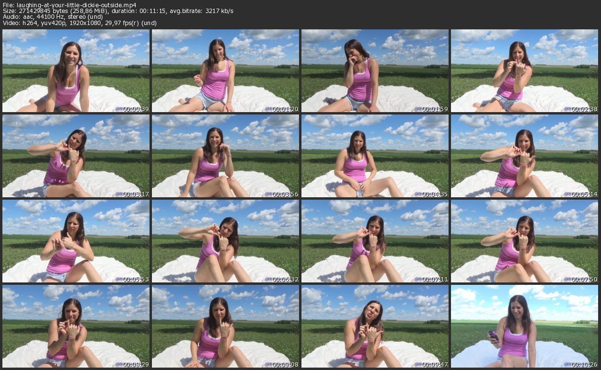Select the thumbnail at 00:03:56
Viewport: 601px width, 370px height.
[225, 156]
